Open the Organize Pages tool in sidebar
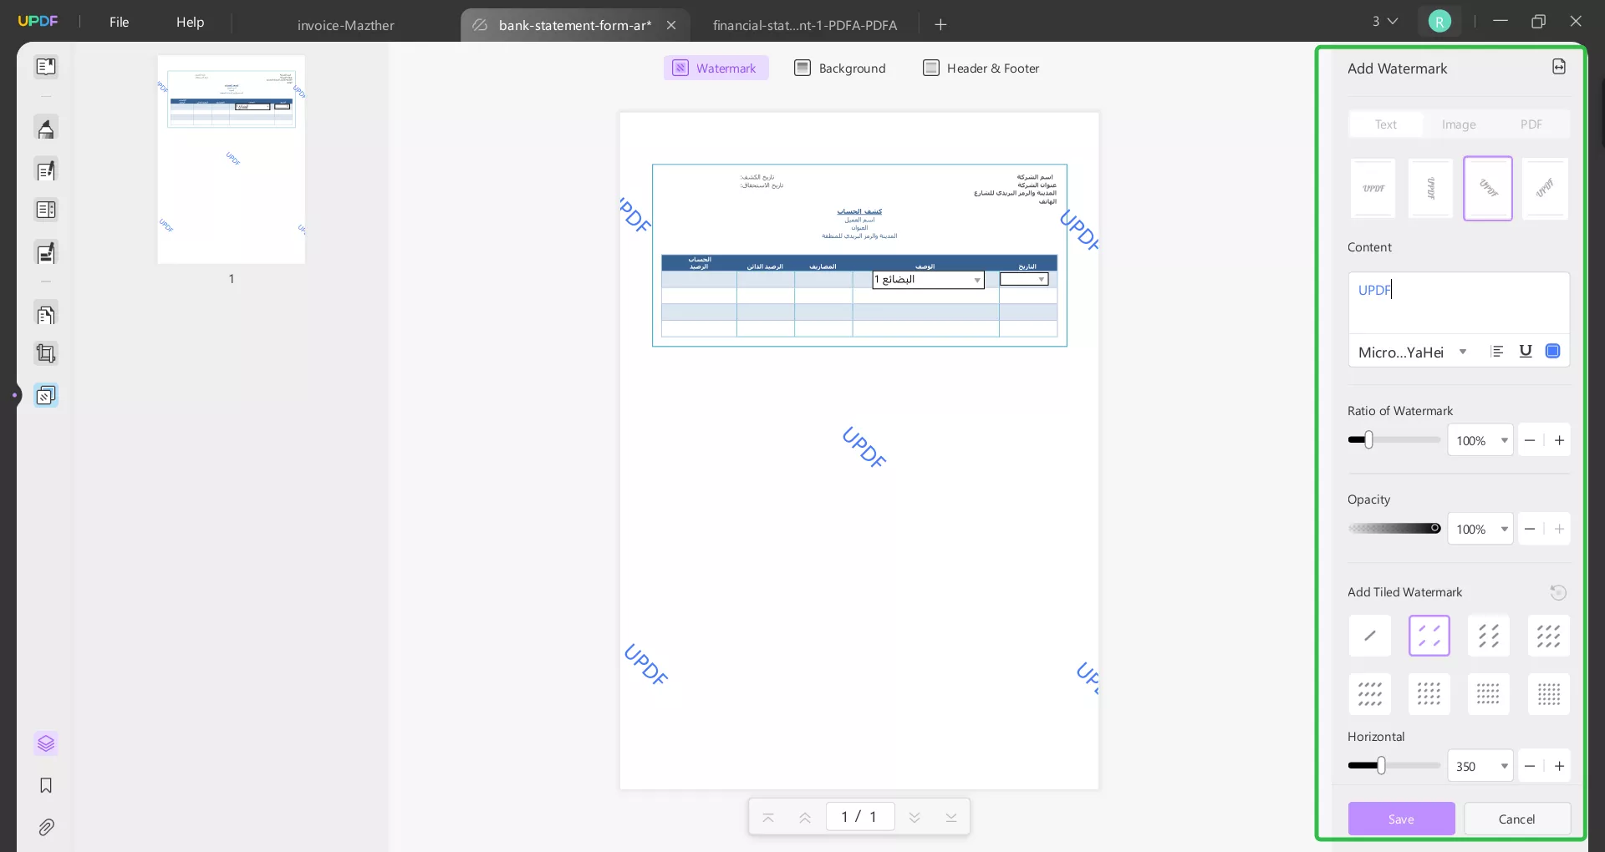This screenshot has height=852, width=1605. [x=46, y=315]
